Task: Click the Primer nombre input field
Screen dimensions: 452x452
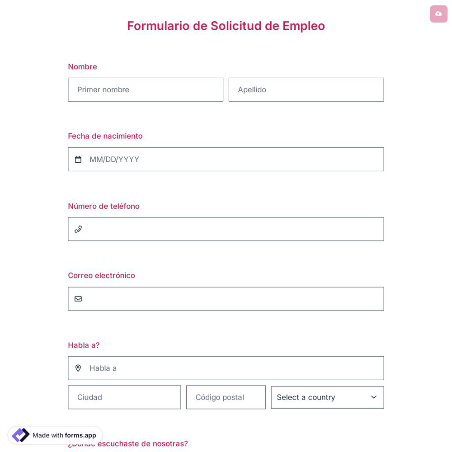Action: [x=146, y=89]
